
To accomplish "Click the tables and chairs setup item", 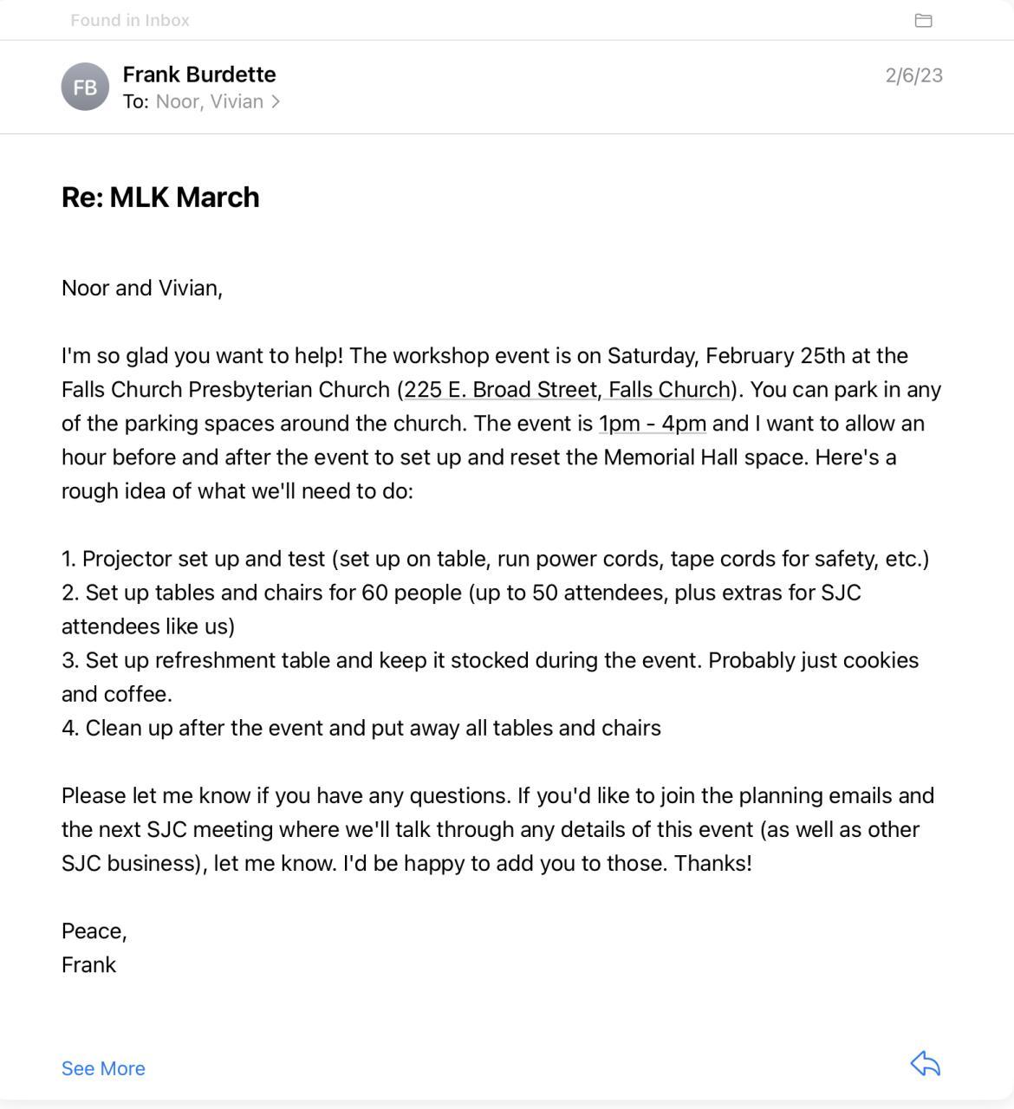I will (461, 593).
